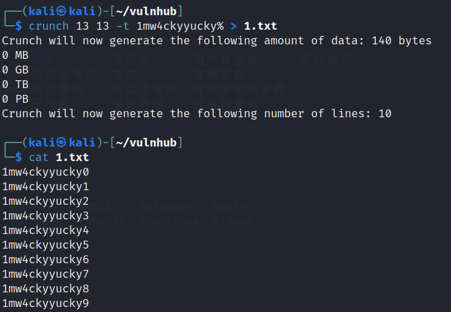Click the pattern 1mw4ckyyucky% argument

[x=180, y=26]
